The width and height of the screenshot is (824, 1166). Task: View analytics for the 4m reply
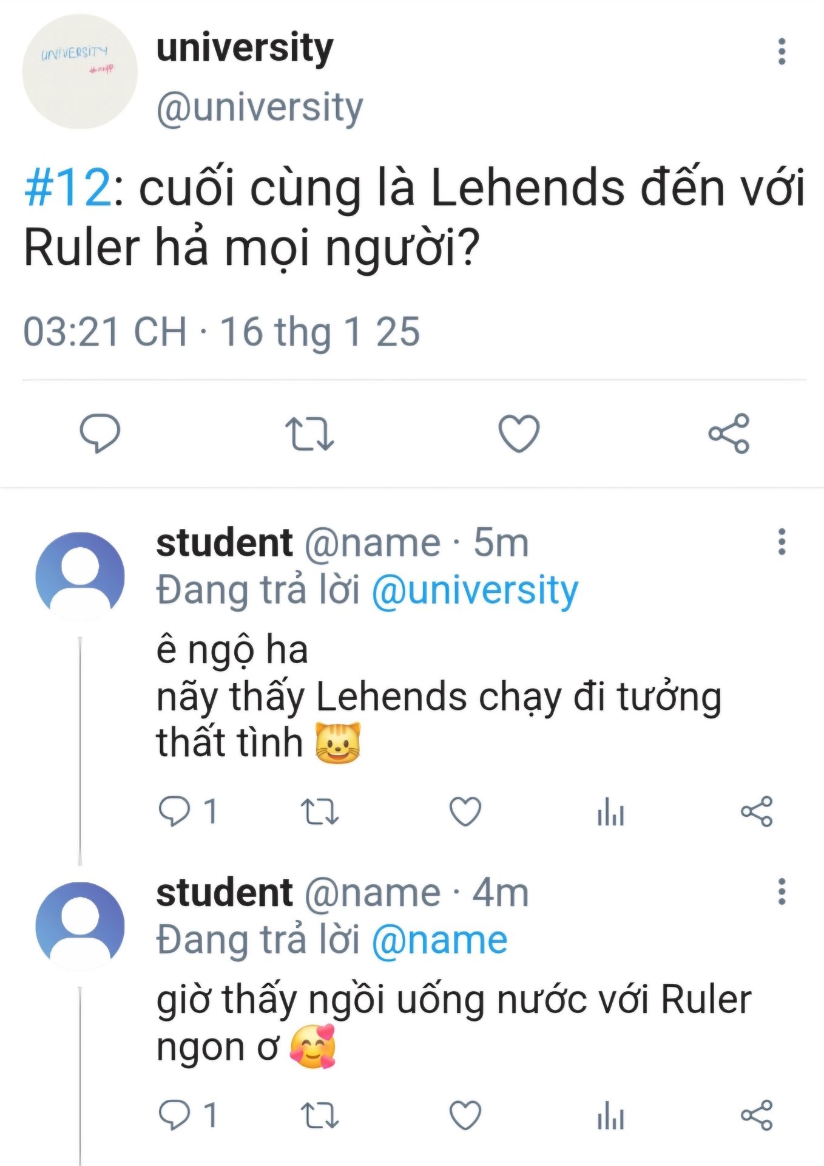610,1115
